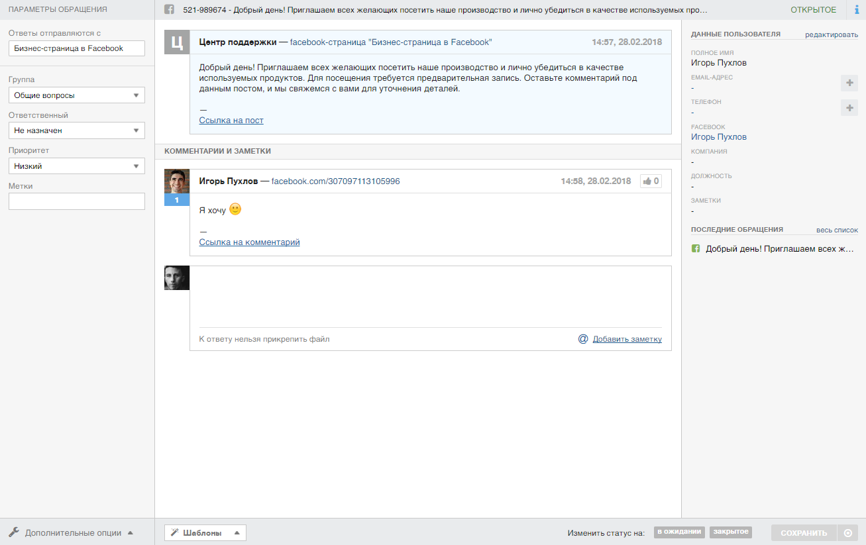Click facebook.com/307097113105996 source text
The width and height of the screenshot is (866, 545).
click(336, 181)
